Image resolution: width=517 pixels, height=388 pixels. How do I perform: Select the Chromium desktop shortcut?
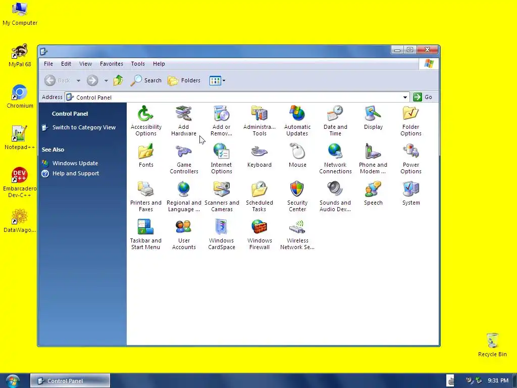tap(20, 96)
